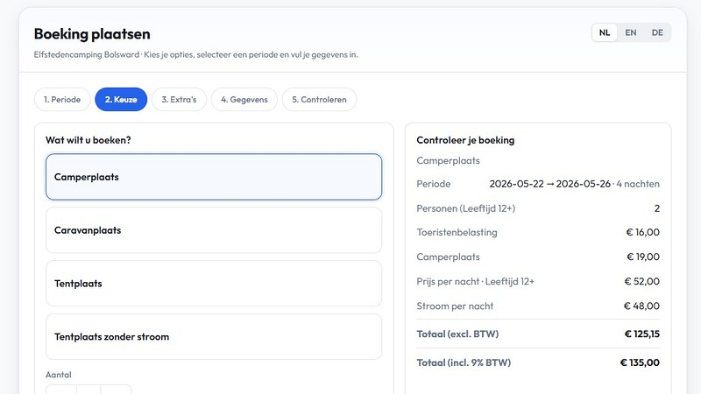Switch language to NL

pyautogui.click(x=605, y=32)
